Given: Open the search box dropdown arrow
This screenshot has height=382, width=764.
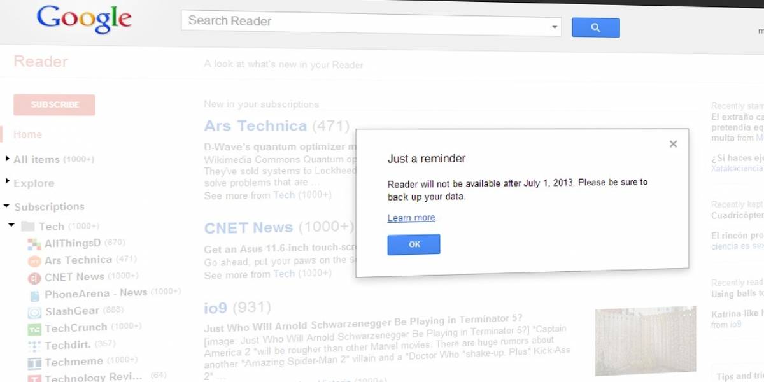Looking at the screenshot, I should [555, 27].
